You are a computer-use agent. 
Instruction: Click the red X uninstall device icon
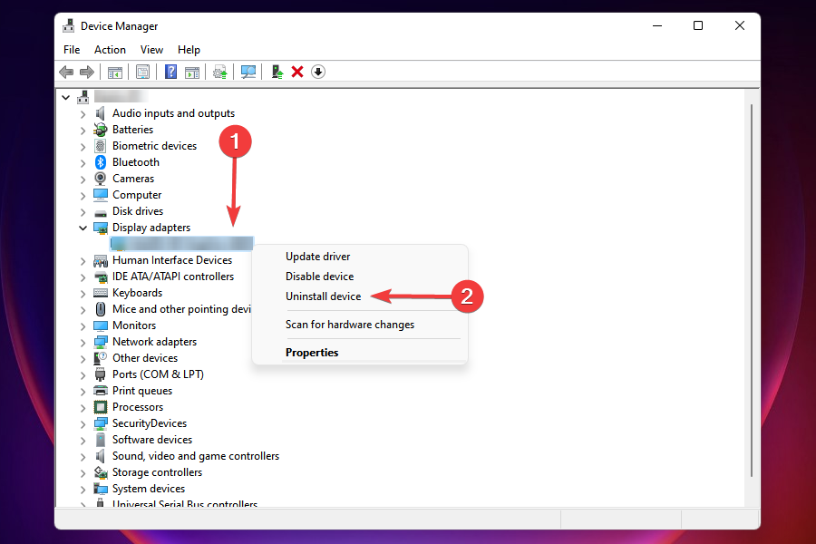click(297, 72)
